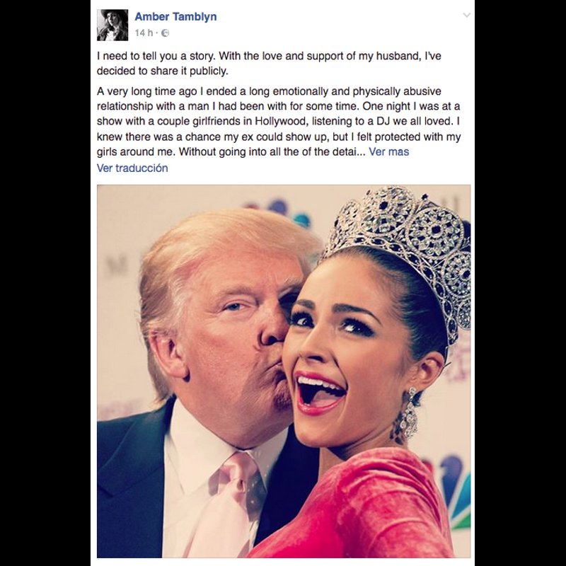Open the post via 14 h timestamp

click(144, 33)
